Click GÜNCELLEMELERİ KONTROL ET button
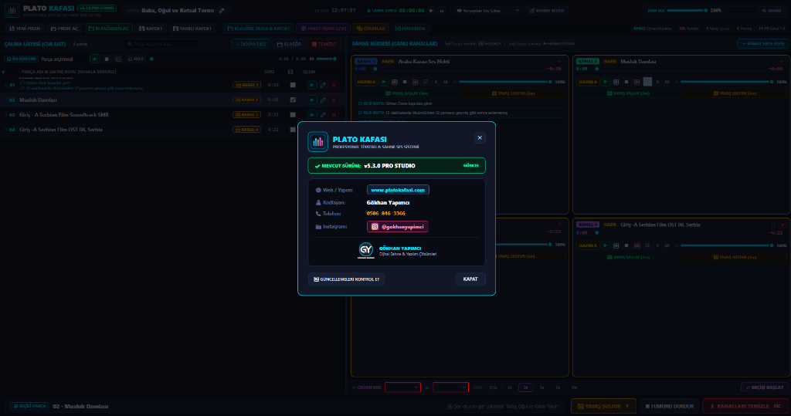Screen dimensions: 791x416 [x=347, y=279]
